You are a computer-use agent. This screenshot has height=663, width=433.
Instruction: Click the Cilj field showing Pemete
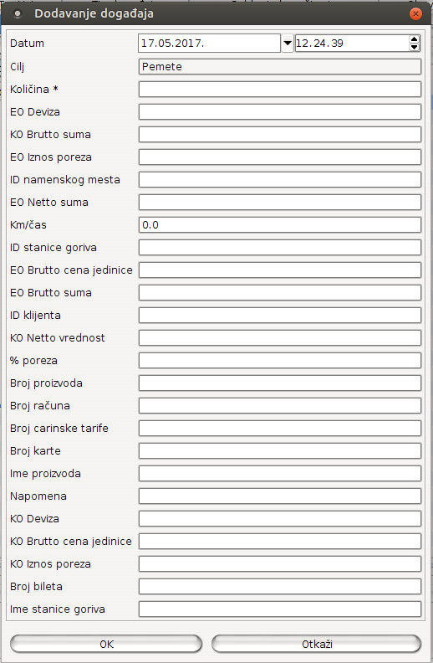pos(280,67)
